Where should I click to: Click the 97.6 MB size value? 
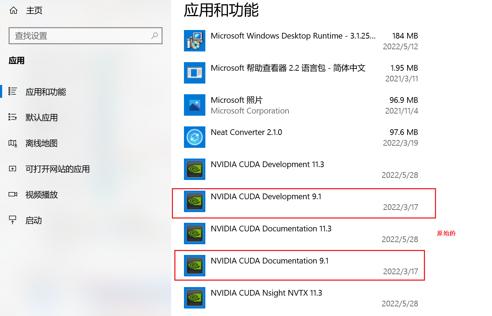(x=404, y=132)
